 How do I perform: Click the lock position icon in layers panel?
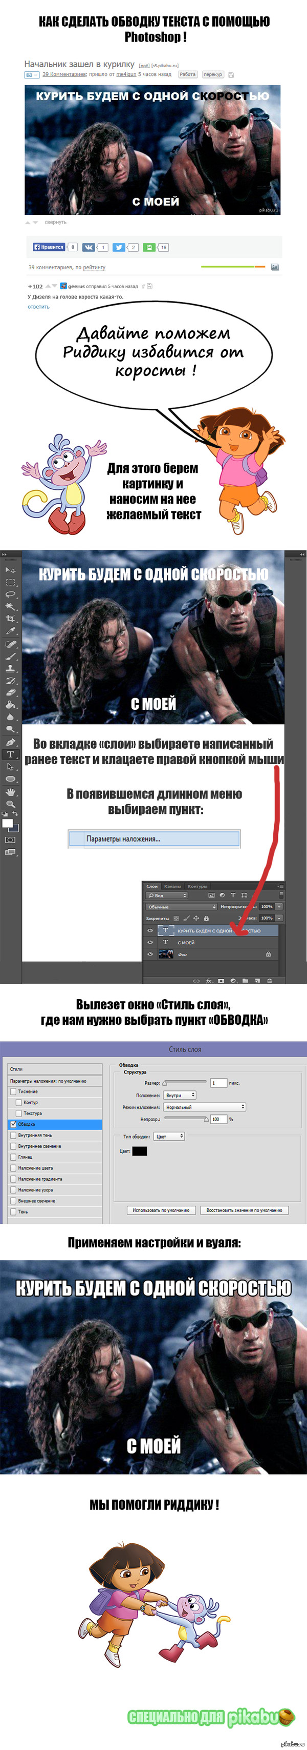[x=196, y=919]
